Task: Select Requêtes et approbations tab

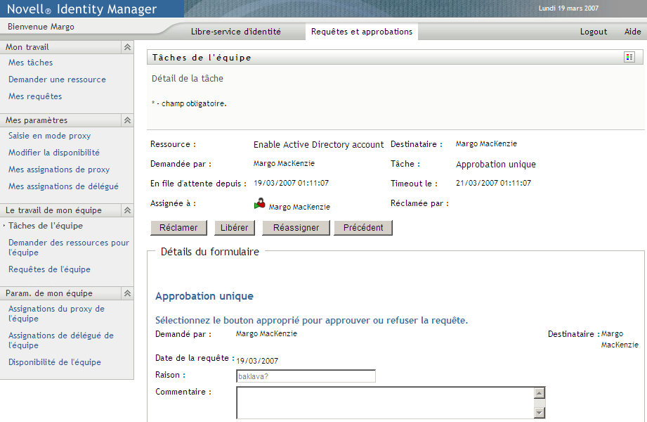Action: (362, 32)
